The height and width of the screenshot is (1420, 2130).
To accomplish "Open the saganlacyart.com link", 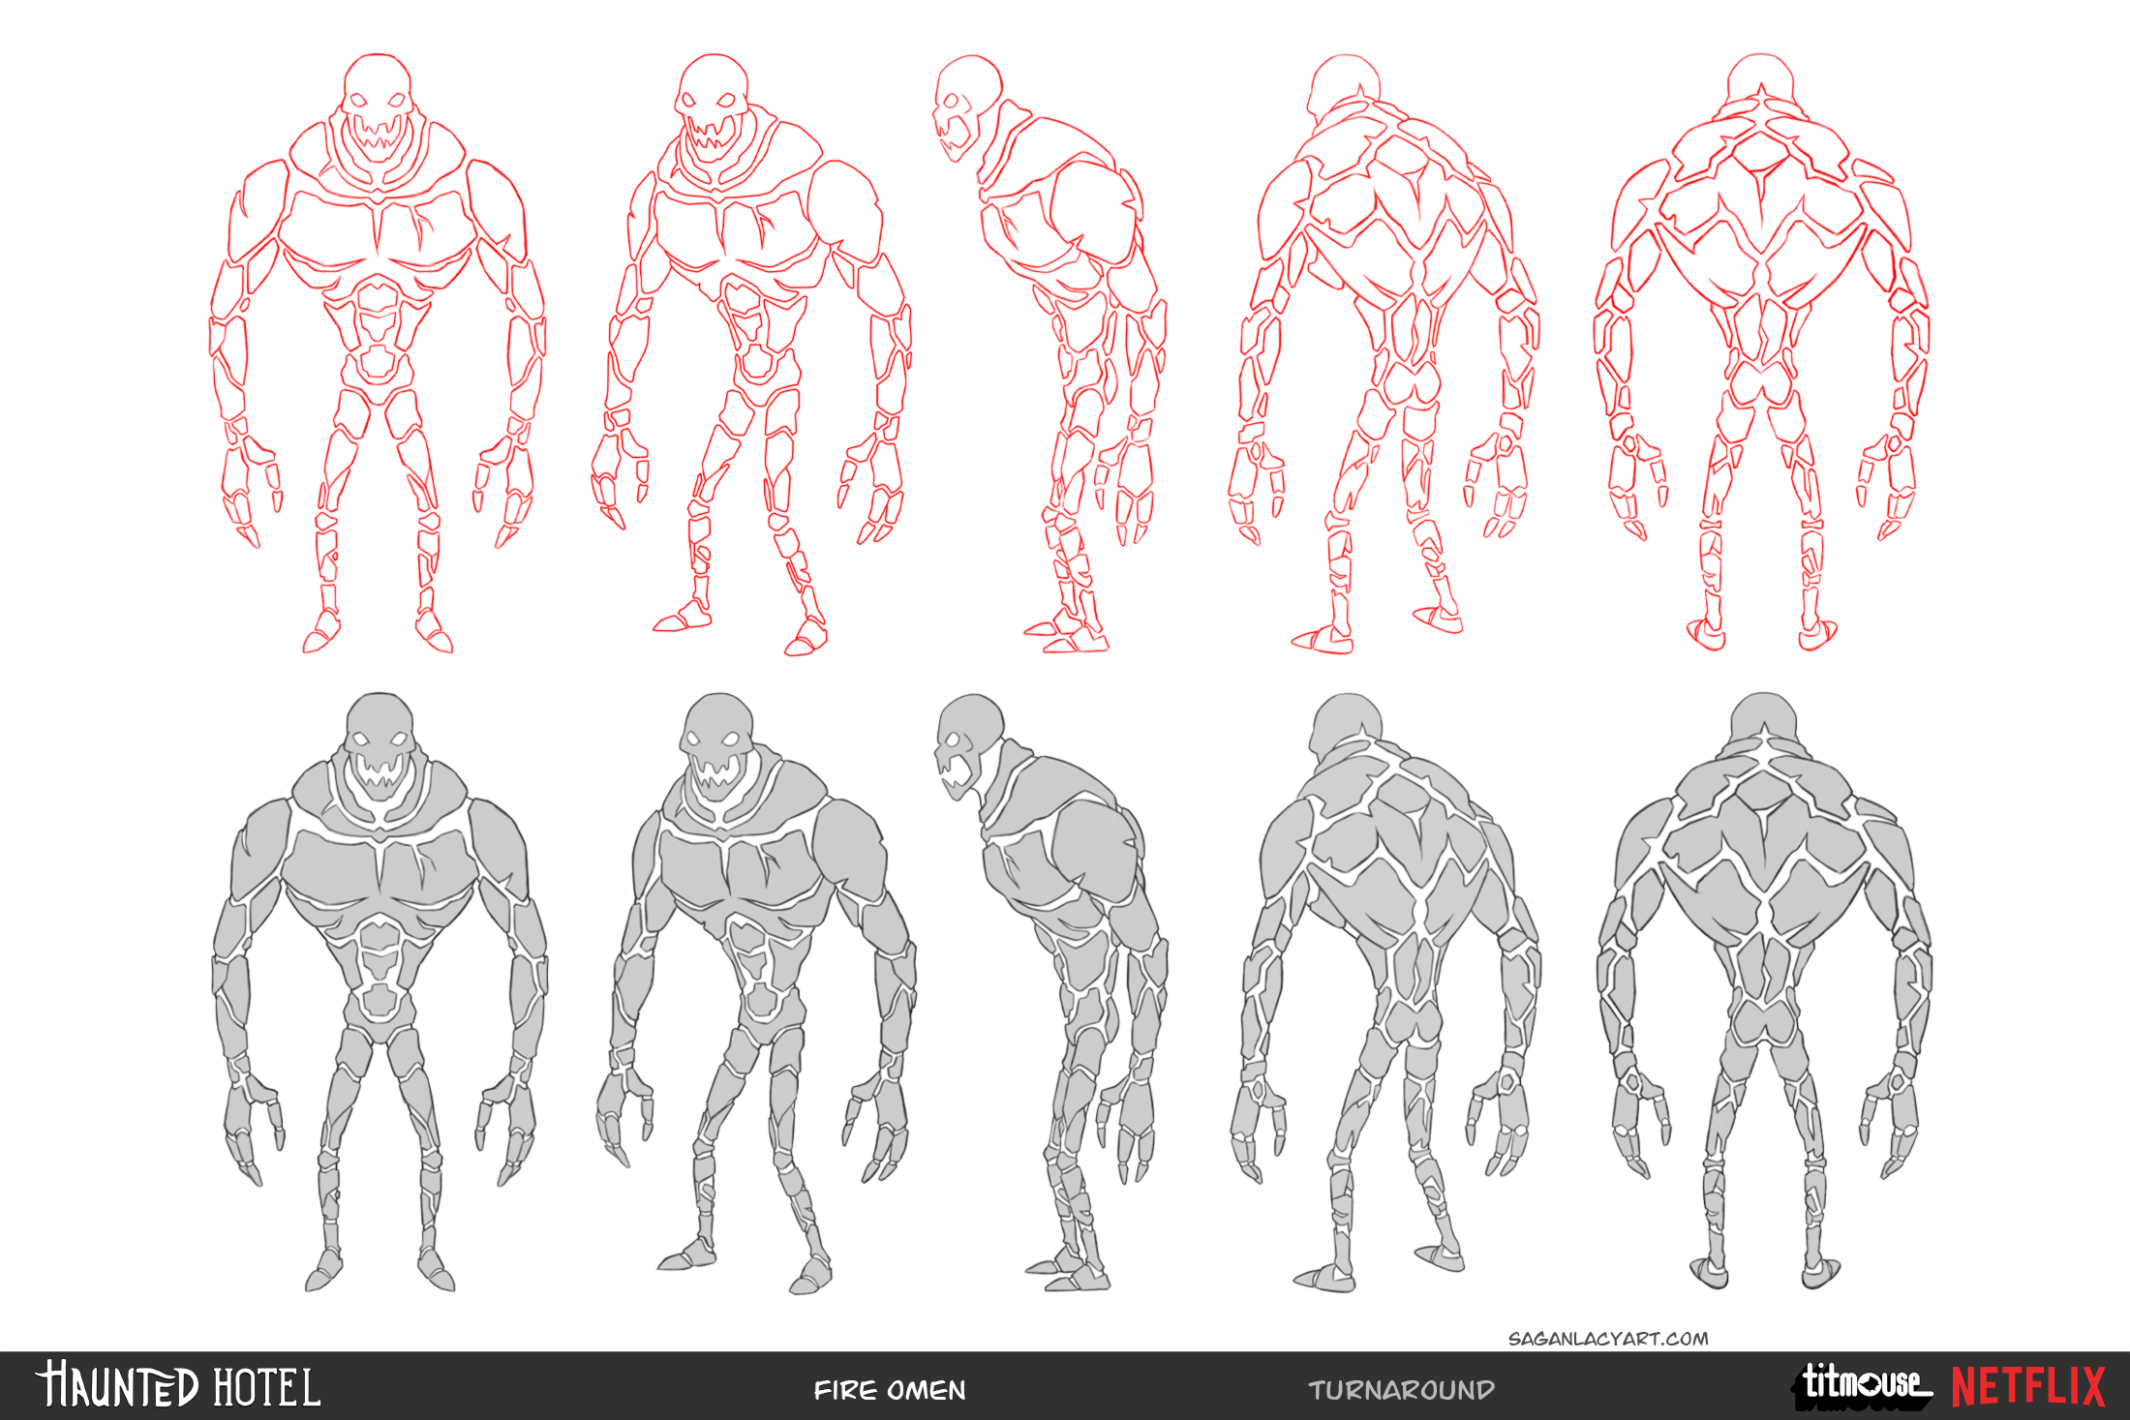I will point(1608,1339).
